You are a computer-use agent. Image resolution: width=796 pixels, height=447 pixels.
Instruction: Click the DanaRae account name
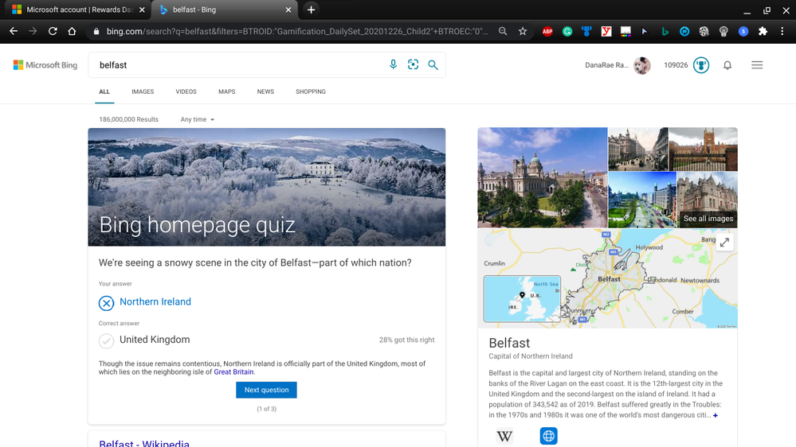pos(606,65)
